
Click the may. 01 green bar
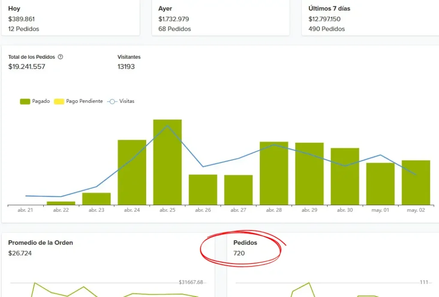tap(380, 184)
